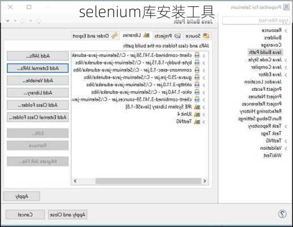The image size is (293, 227).
Task: Expand the JUnit 4 library entry
Action: click(204, 115)
